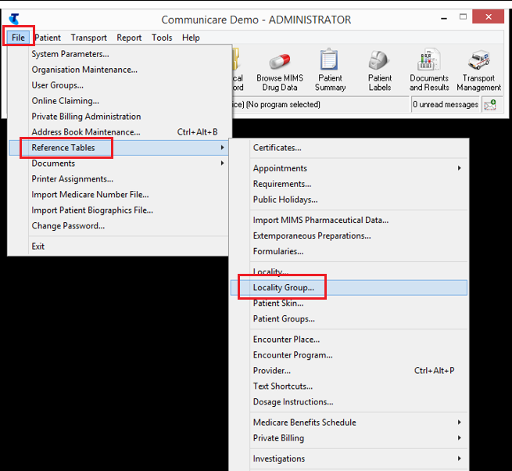
Task: Expand the Appointments submenu
Action: (x=349, y=168)
